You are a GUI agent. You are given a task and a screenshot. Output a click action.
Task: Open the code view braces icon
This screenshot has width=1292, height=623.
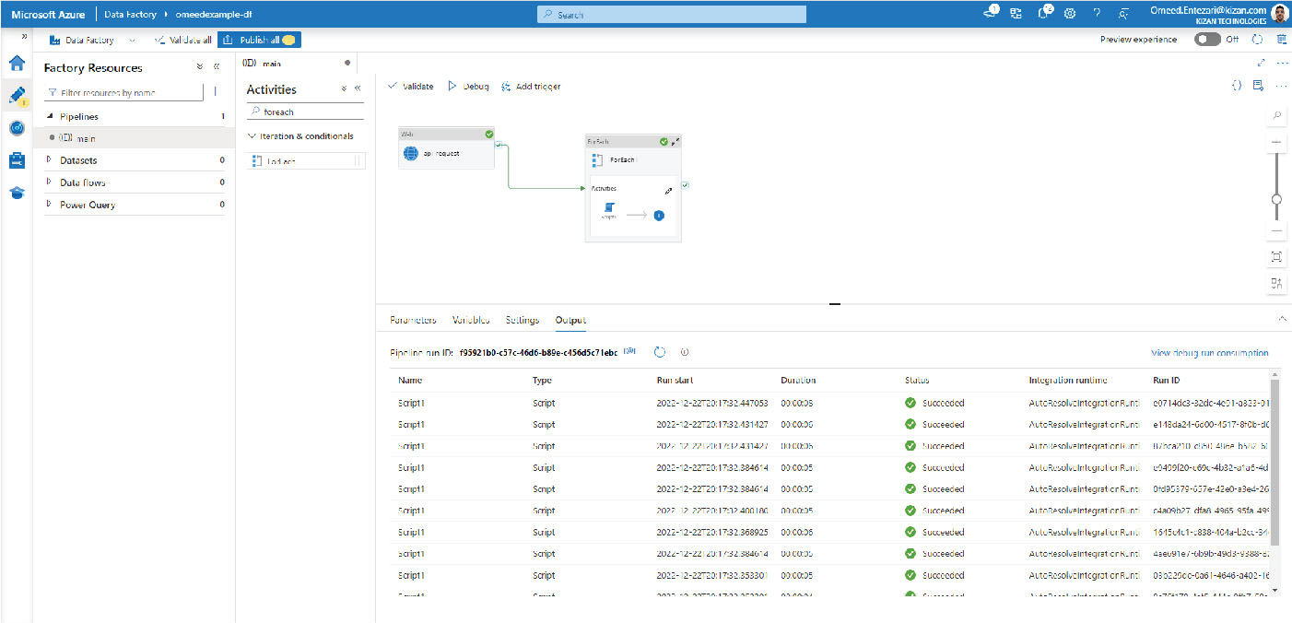[x=1237, y=86]
